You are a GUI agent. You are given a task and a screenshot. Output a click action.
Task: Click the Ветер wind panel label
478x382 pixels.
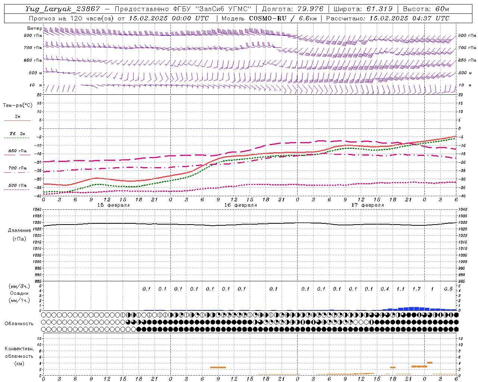(x=34, y=28)
